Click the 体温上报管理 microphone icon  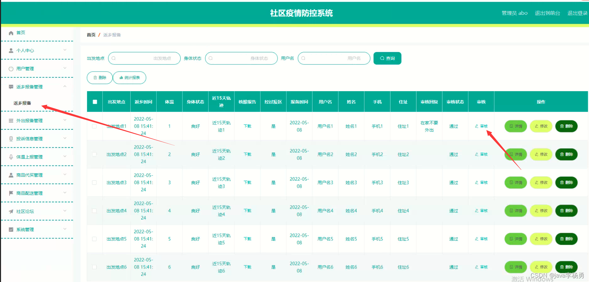pyautogui.click(x=11, y=157)
